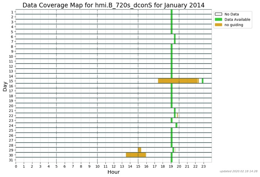This screenshot has height=177, width=260.
Task: Click the green data bar on day 6
Action: [x=175, y=36]
